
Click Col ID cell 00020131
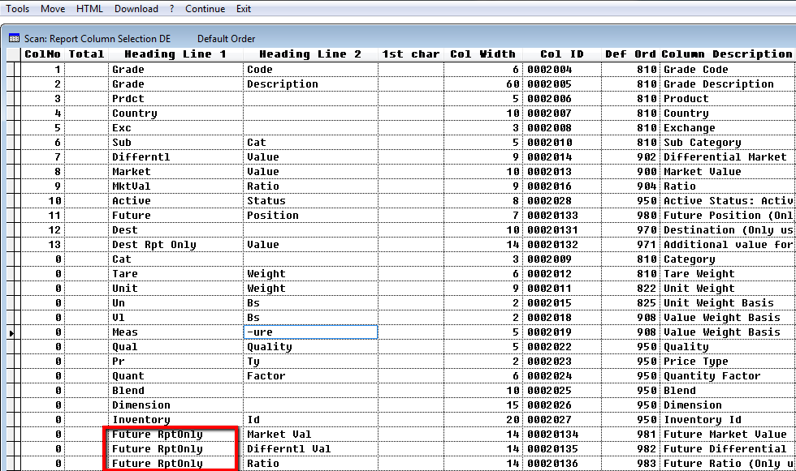[x=562, y=230]
